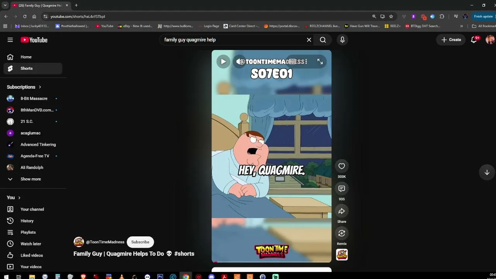
Task: Toggle closed captions on the short
Action: [x=293, y=62]
